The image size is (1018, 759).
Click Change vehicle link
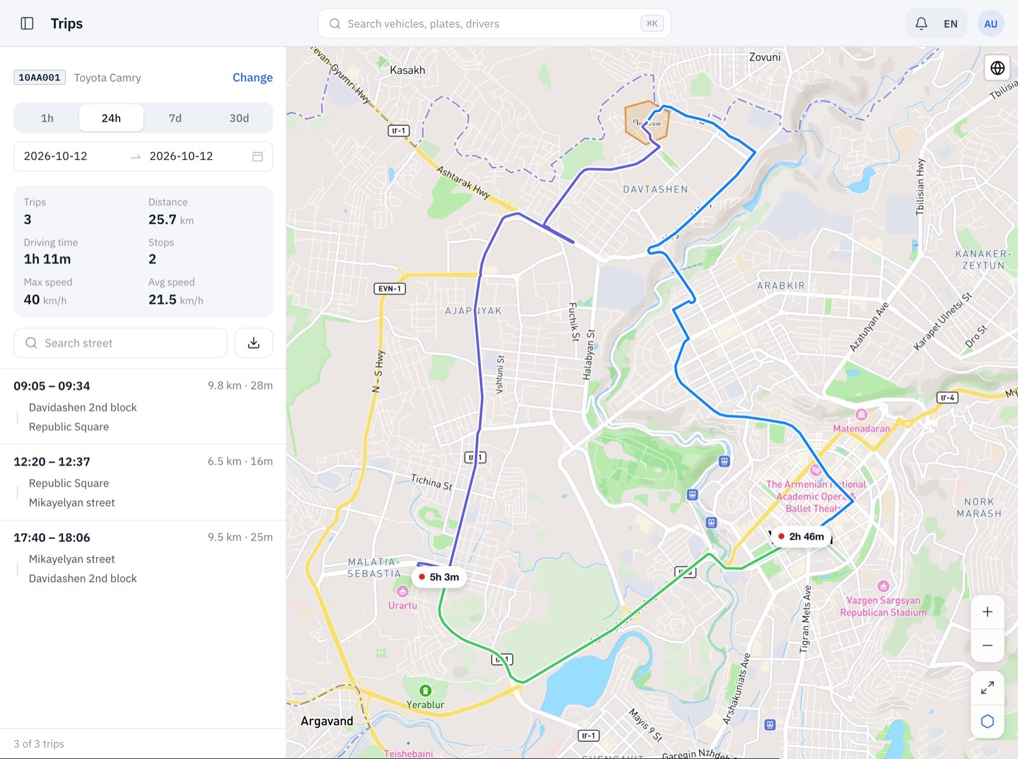pos(253,78)
